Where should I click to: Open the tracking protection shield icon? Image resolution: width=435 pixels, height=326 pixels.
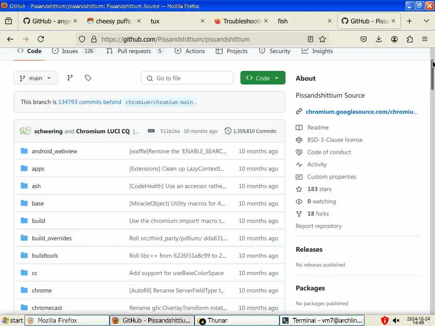click(82, 39)
